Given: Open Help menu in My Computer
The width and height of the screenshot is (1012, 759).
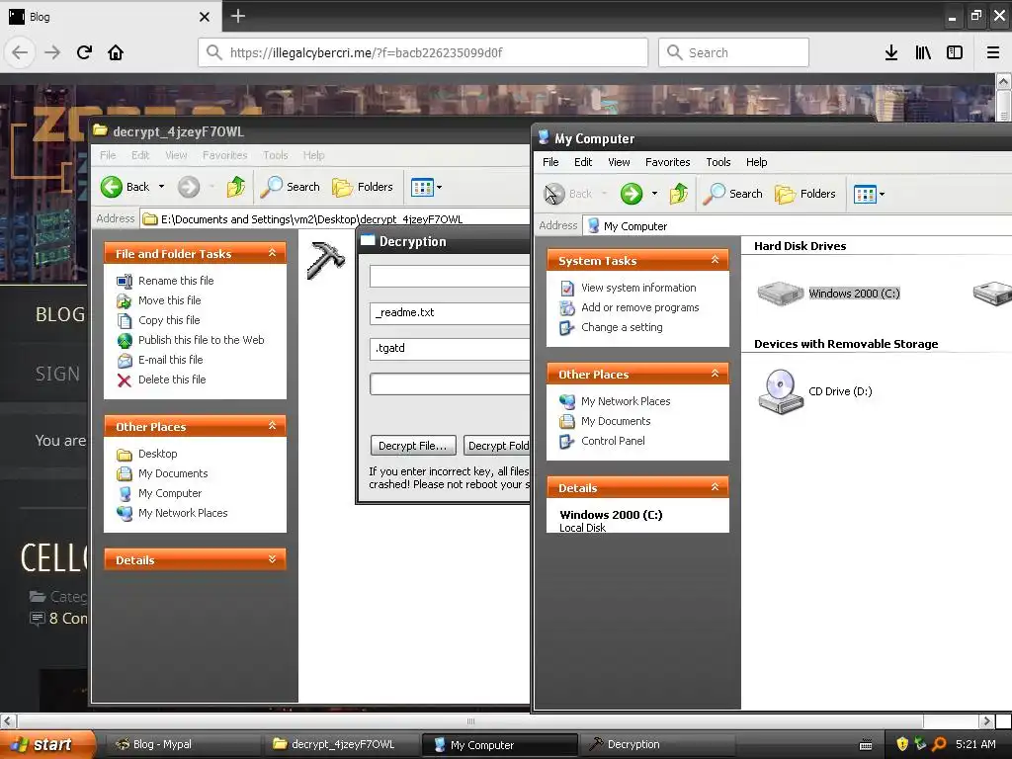Looking at the screenshot, I should coord(756,162).
